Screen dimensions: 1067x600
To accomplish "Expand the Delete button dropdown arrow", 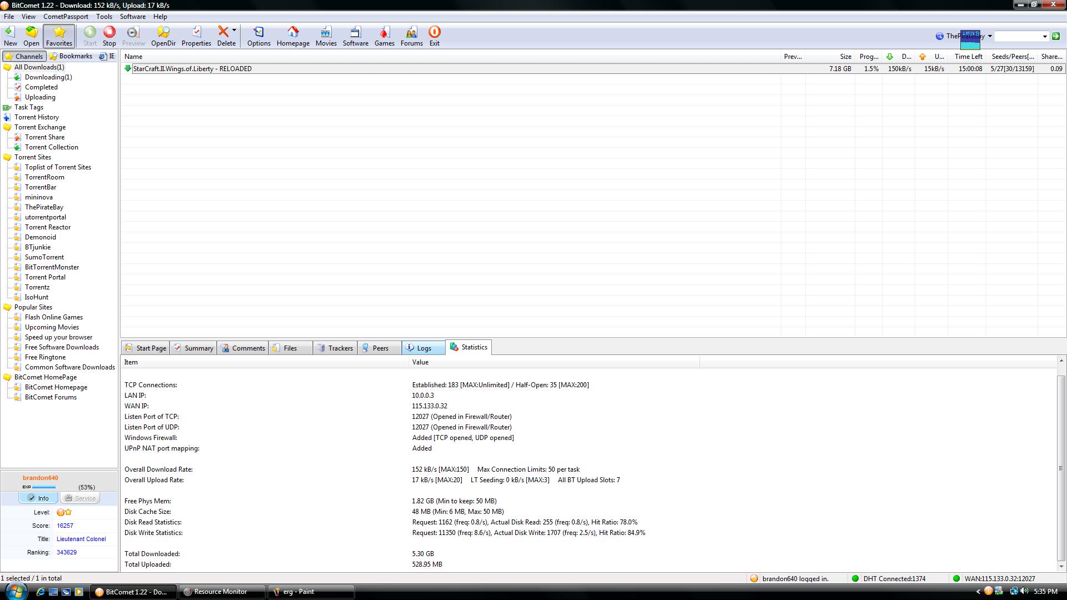I will pos(234,30).
